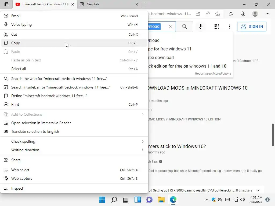Screen dimensions: 275x206
Task: Click the apps available in address bar icon
Action: [x=198, y=14]
